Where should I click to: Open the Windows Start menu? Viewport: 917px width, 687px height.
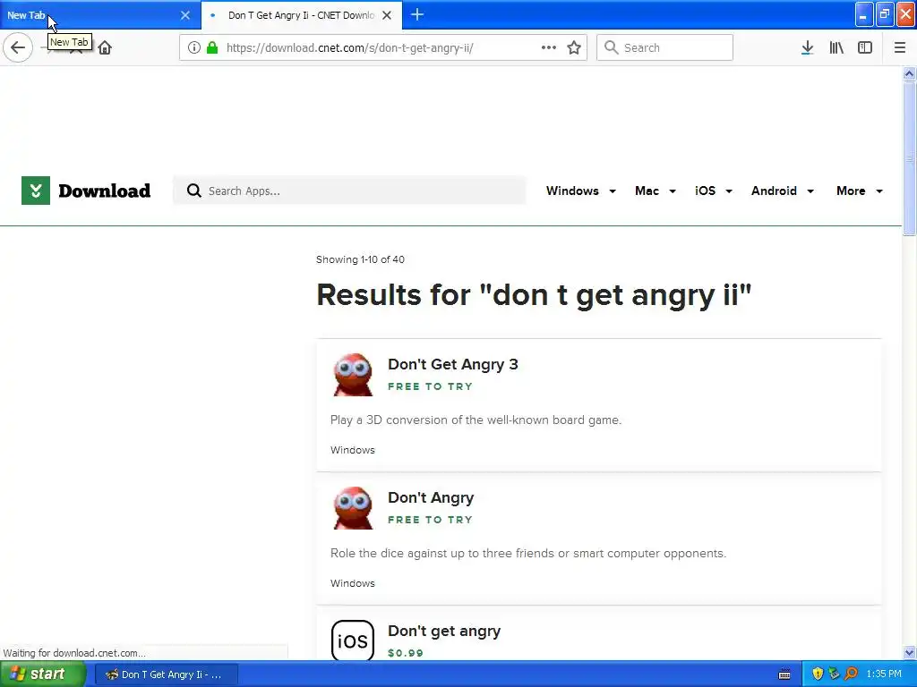(x=42, y=674)
